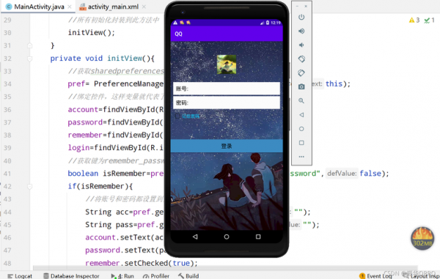
Task: Click the warnings indicator showing 3
Action: point(414,21)
